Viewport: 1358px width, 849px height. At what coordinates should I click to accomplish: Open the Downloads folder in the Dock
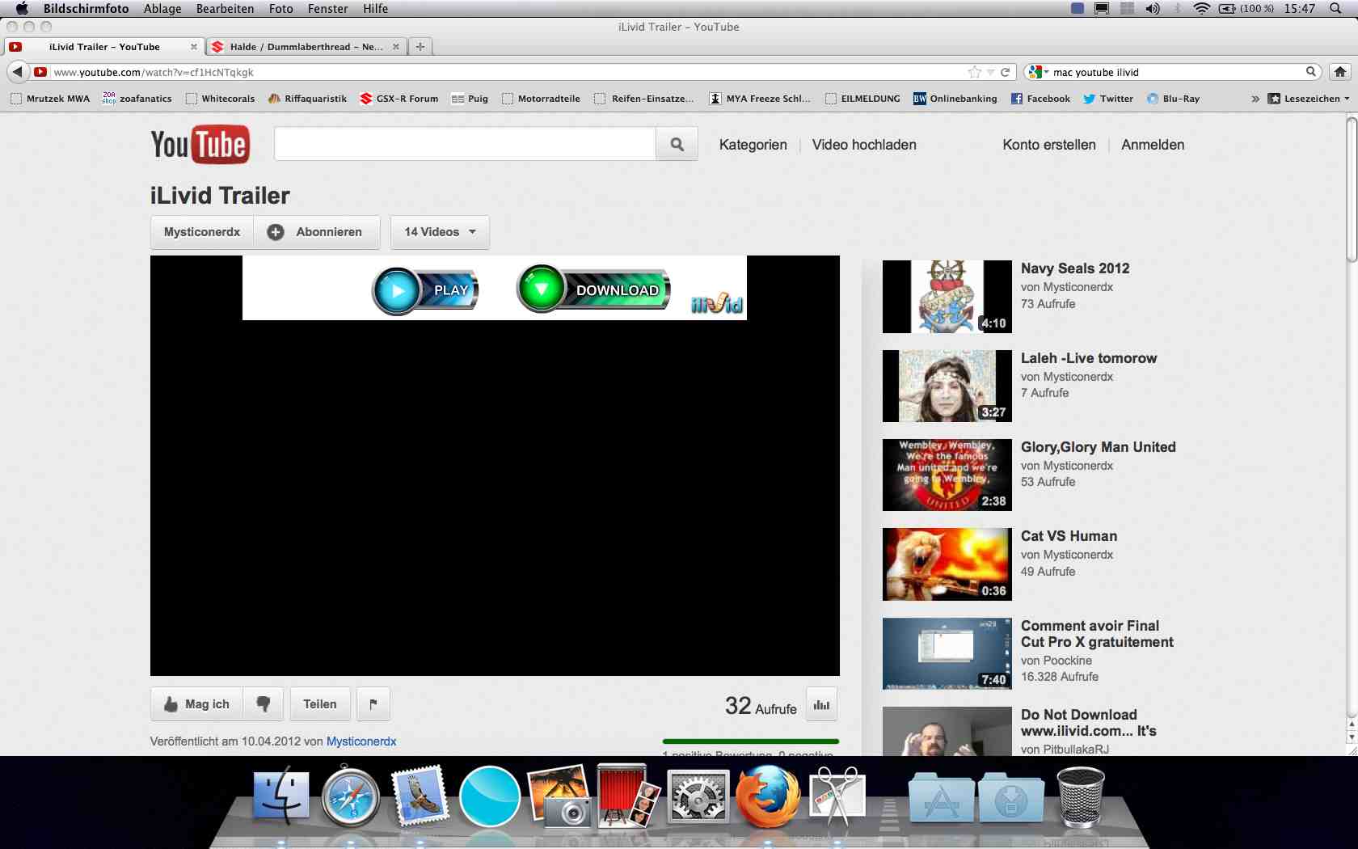(1011, 798)
